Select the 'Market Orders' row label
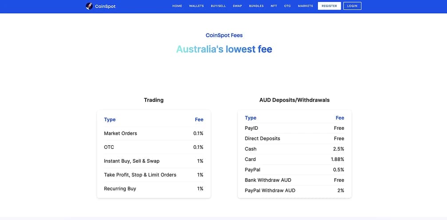 [120, 133]
